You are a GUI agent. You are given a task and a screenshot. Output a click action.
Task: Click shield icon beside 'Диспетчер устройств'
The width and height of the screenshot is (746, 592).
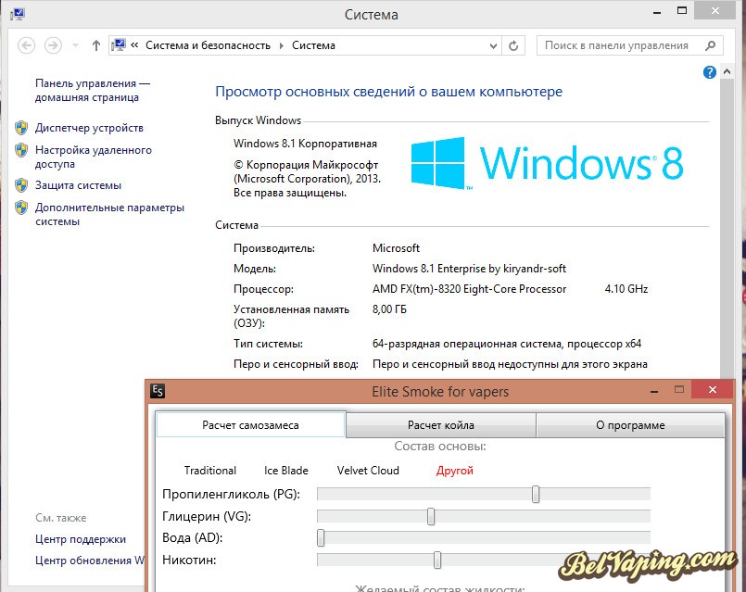click(21, 128)
